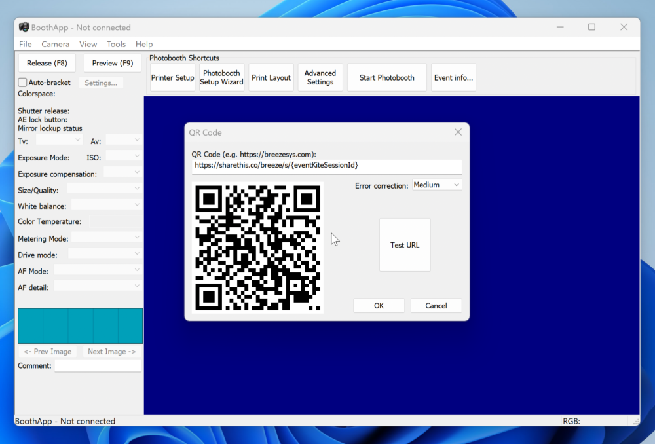This screenshot has width=655, height=444.
Task: Click the Comment input field
Action: (x=98, y=366)
